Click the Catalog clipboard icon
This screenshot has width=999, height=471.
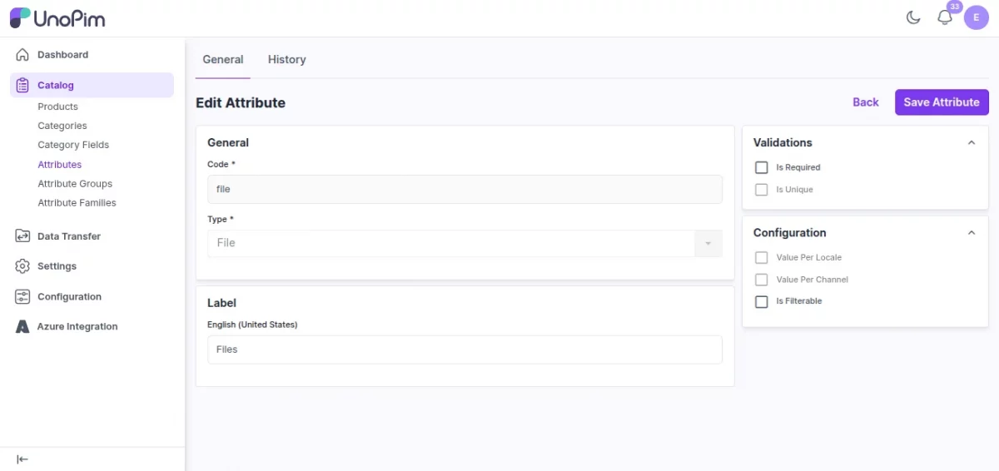[22, 85]
